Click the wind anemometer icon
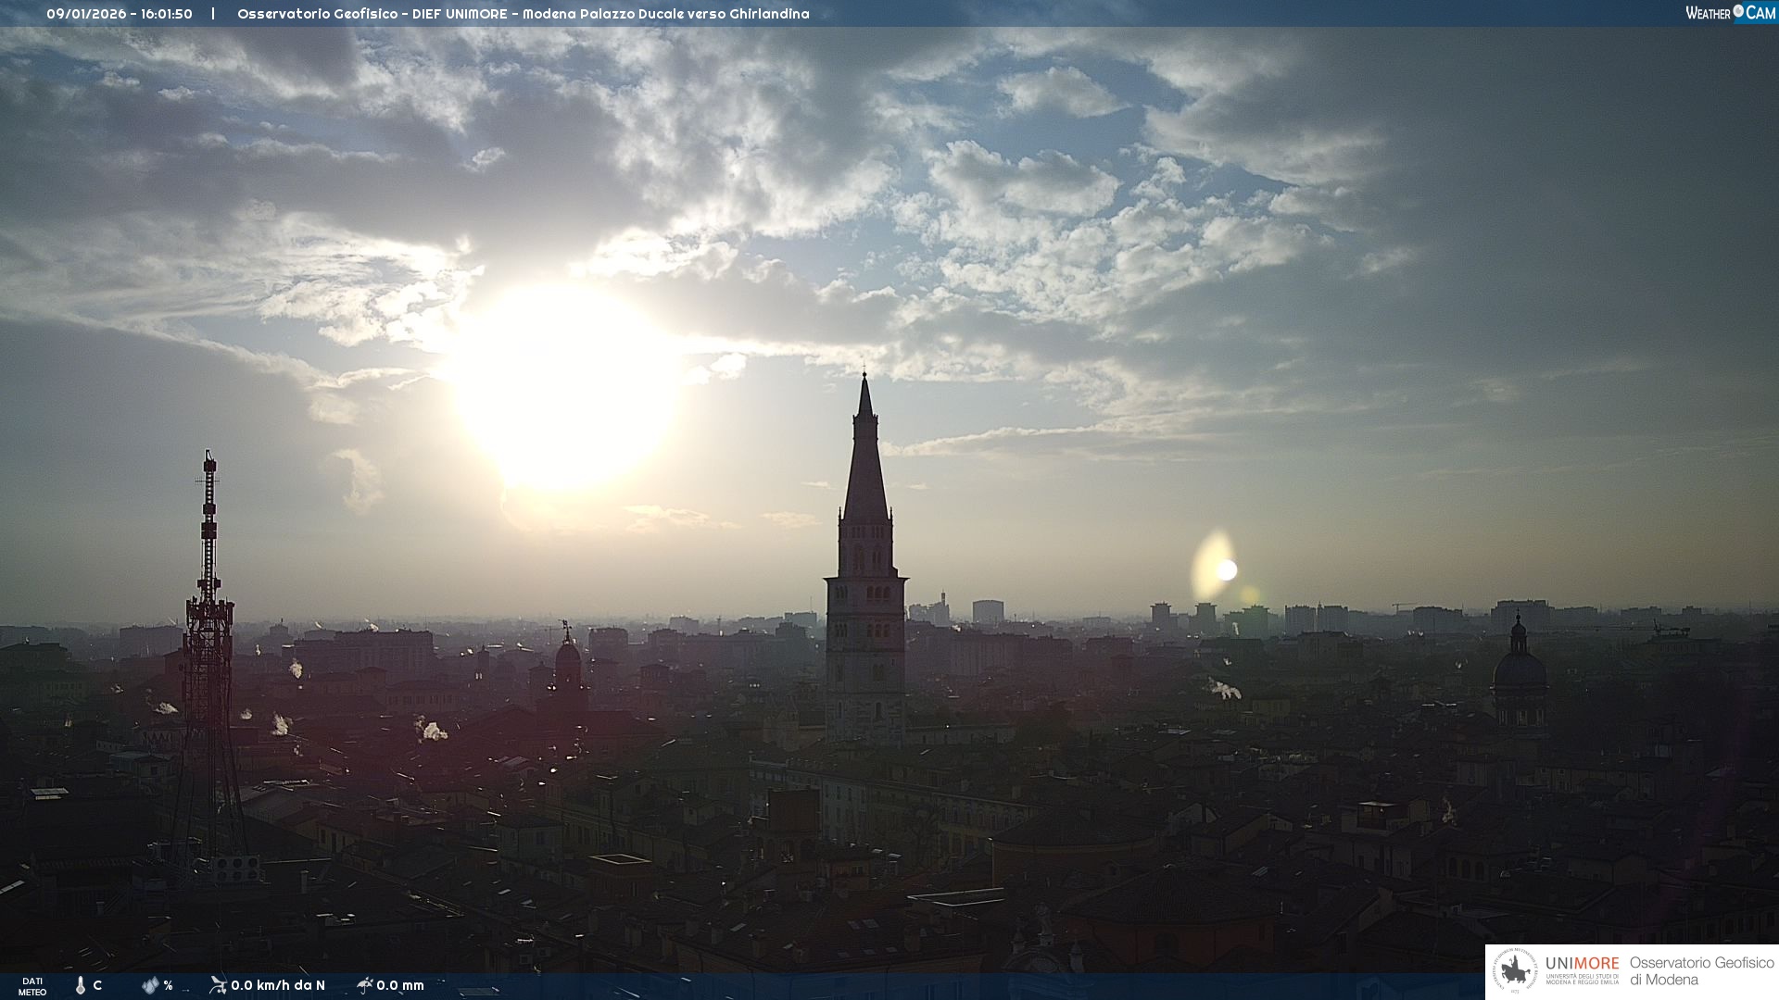 [218, 985]
